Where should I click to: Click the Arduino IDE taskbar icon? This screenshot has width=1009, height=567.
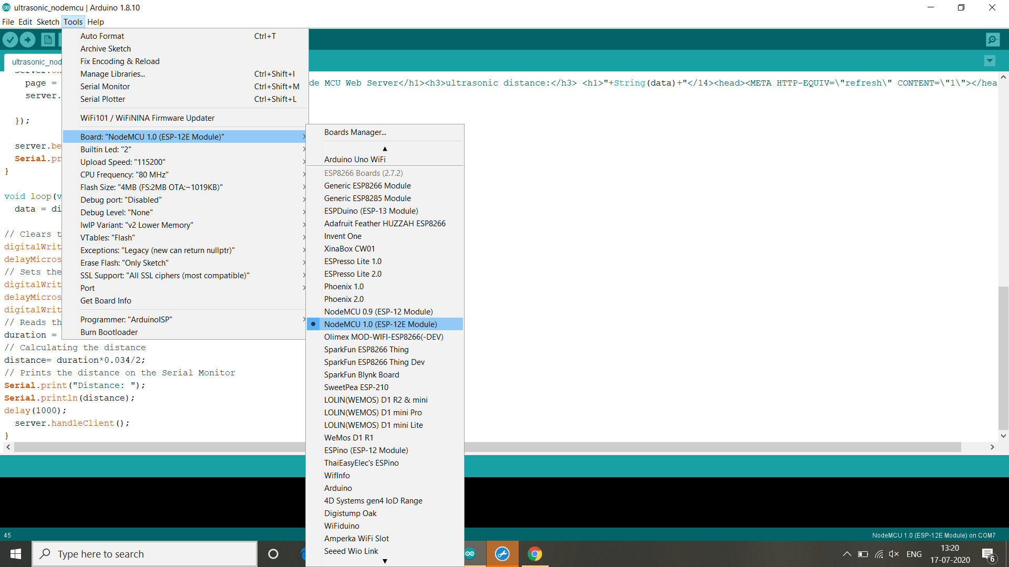point(470,554)
